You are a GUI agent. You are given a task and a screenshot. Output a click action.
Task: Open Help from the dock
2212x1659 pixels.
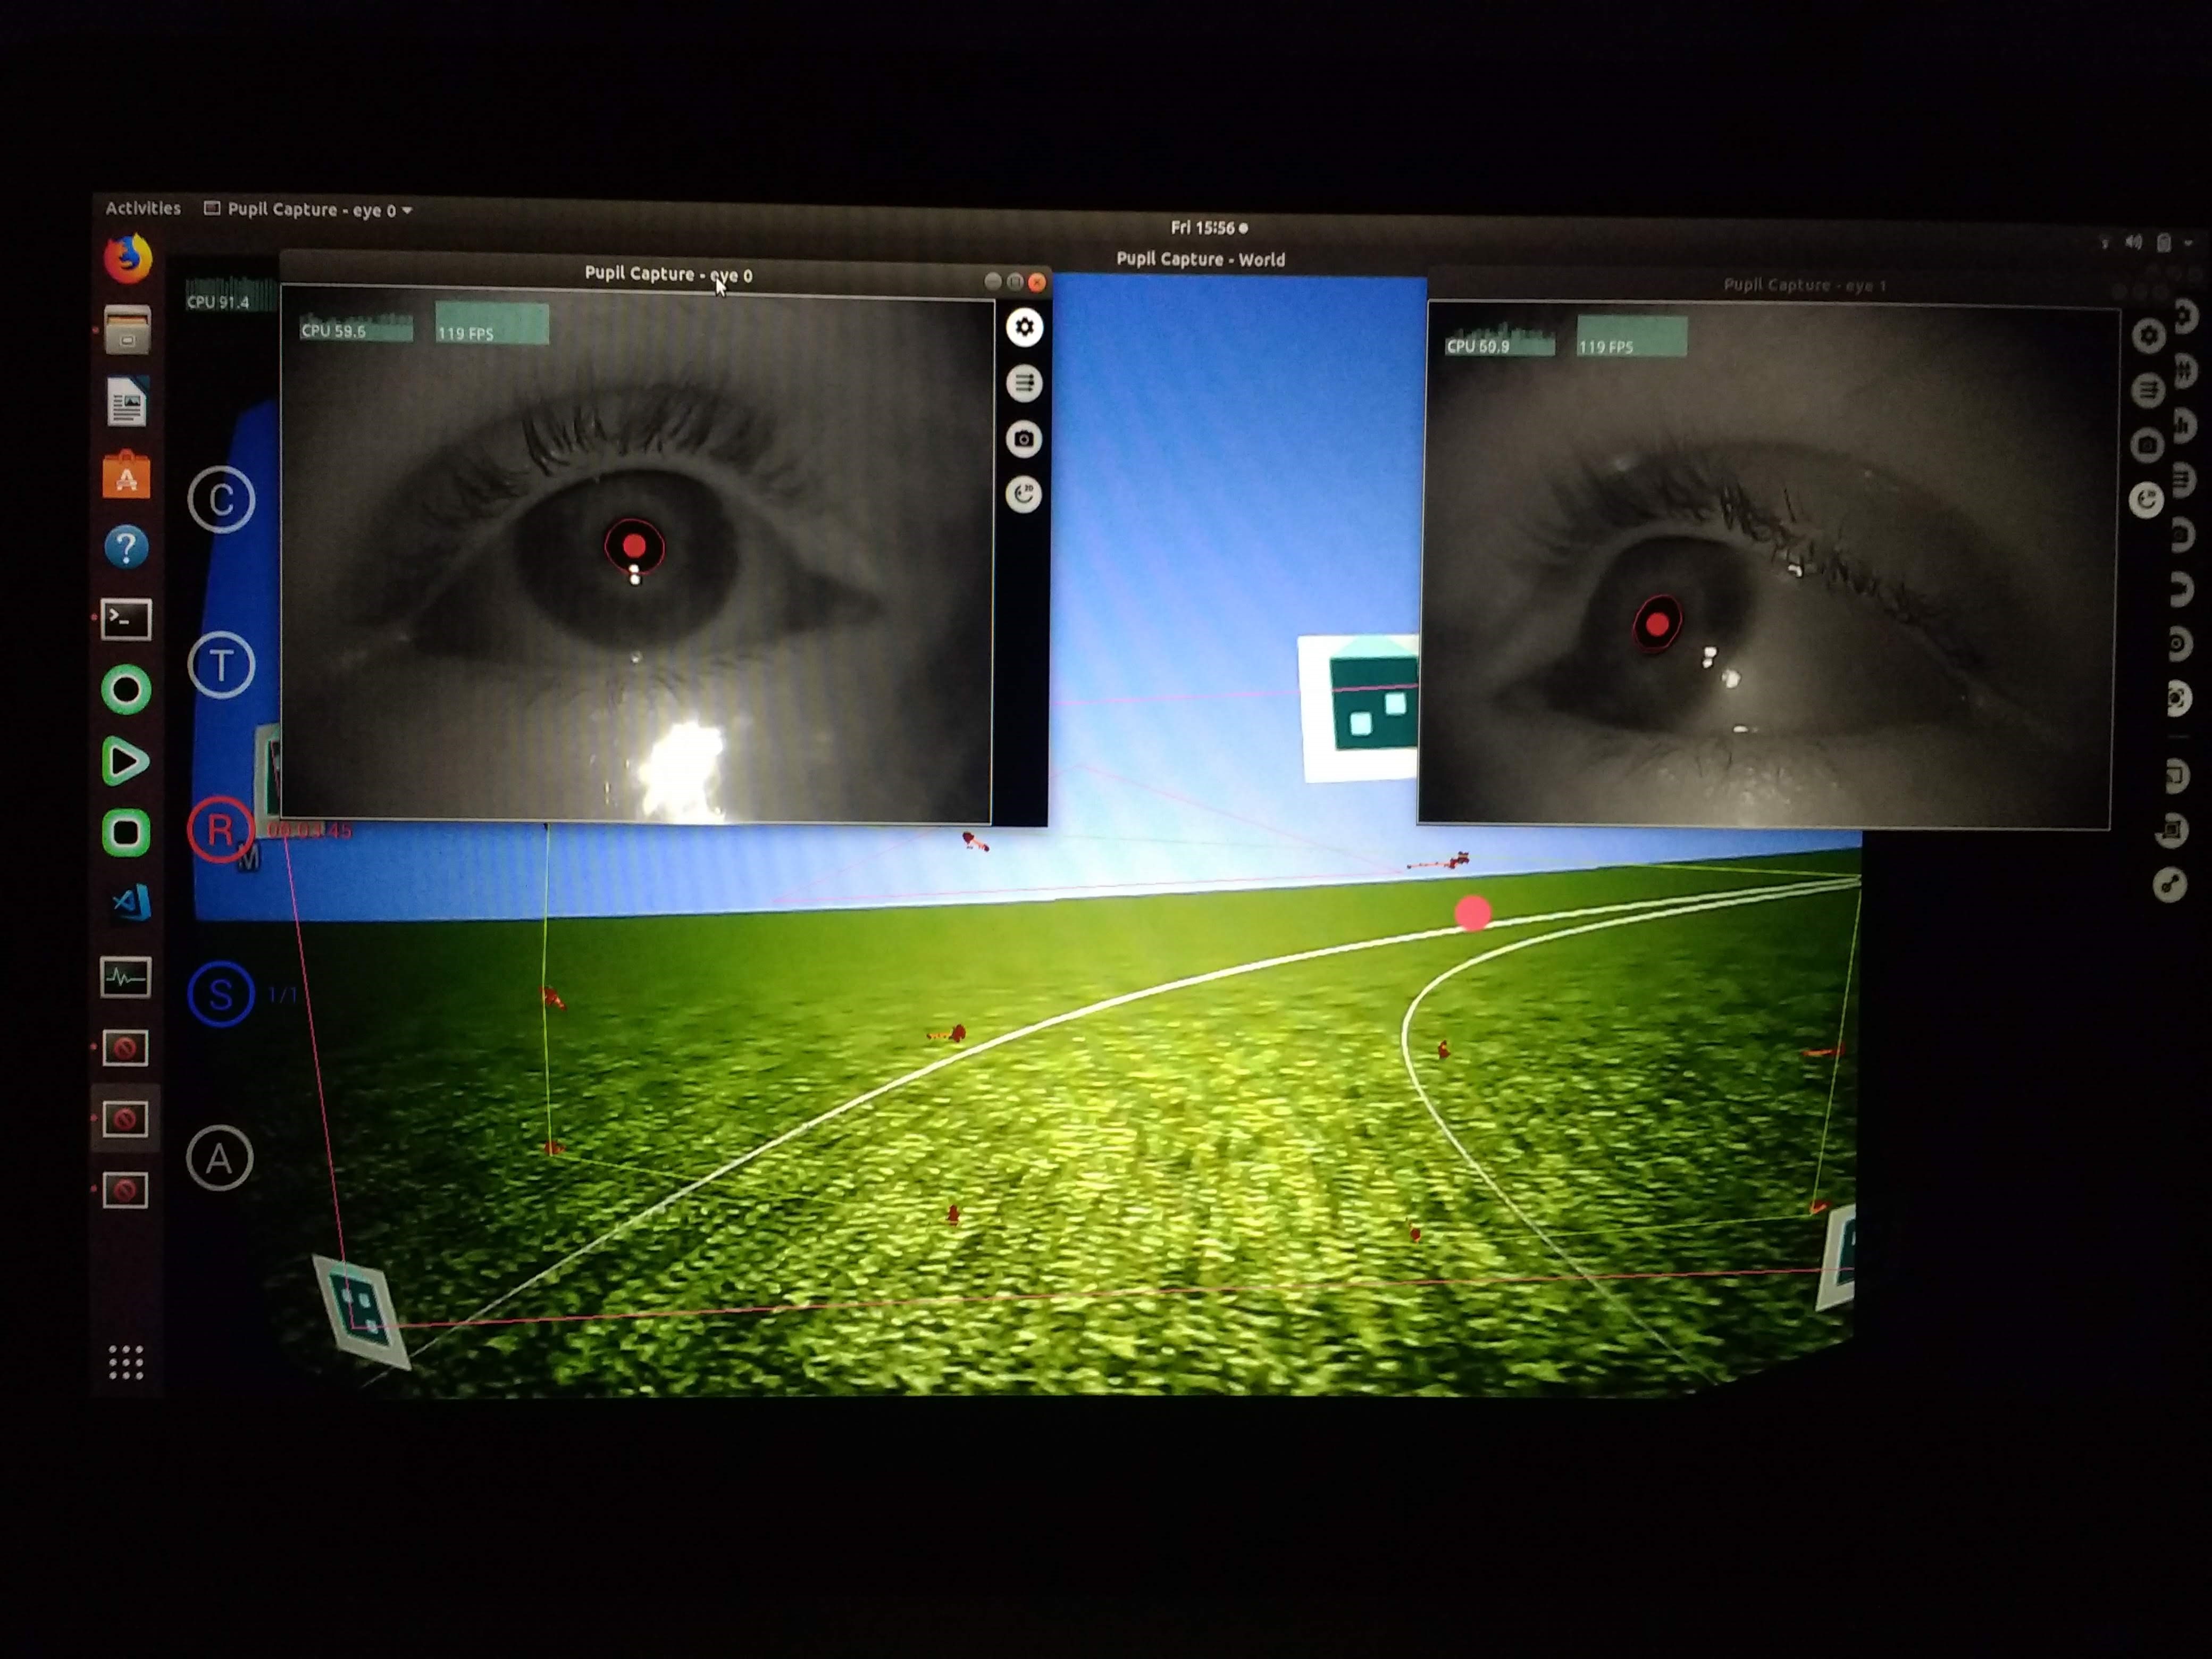(126, 547)
